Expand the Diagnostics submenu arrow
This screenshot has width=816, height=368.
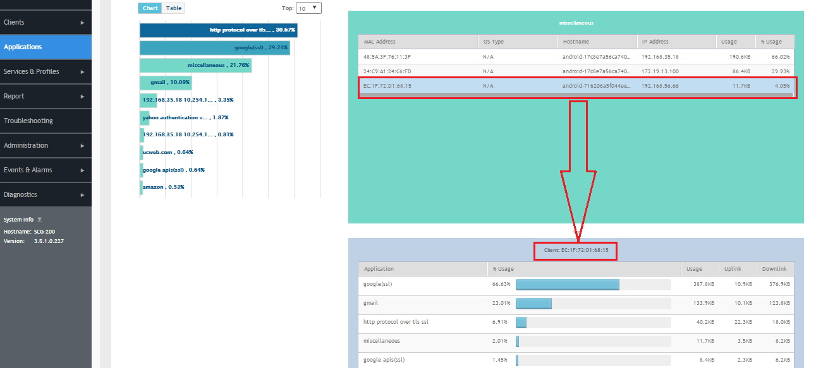(x=82, y=195)
